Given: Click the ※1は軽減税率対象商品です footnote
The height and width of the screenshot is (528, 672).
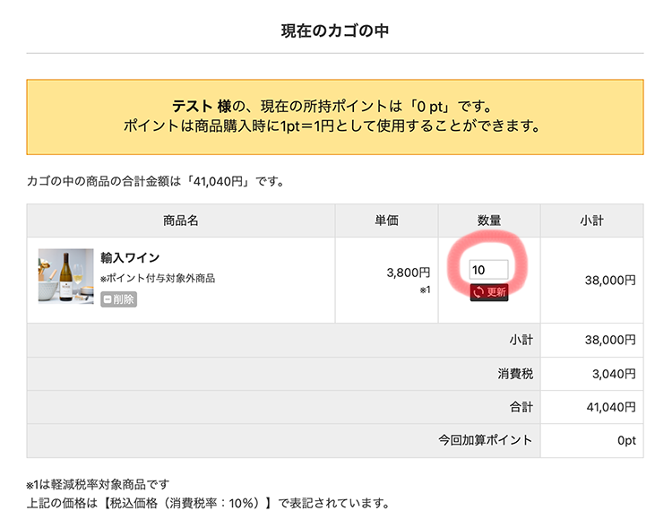Looking at the screenshot, I should point(98,485).
